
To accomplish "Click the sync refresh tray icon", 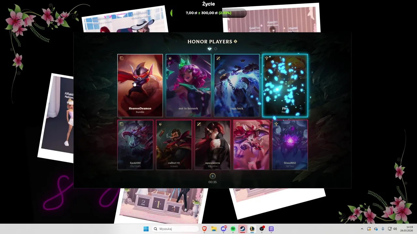I will pos(369,229).
